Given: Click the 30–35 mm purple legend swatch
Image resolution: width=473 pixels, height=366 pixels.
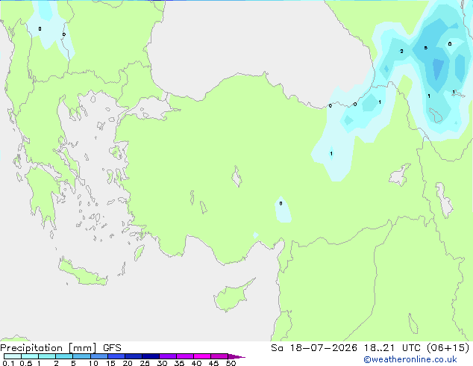Looking at the screenshot, I should [168, 356].
